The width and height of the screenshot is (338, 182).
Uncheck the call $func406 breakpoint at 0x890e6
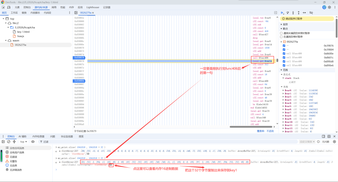284,65
